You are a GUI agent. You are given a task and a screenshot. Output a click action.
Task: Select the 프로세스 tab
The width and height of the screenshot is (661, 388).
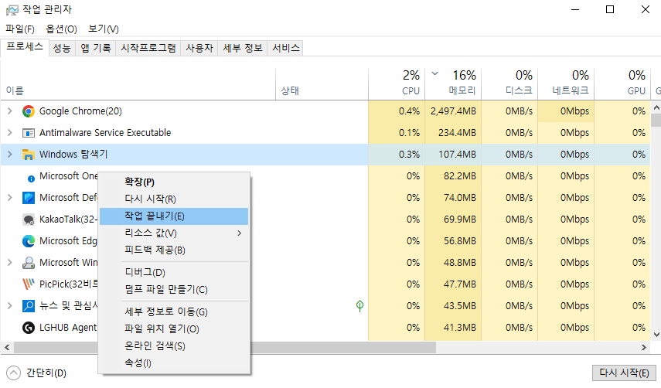tap(25, 47)
